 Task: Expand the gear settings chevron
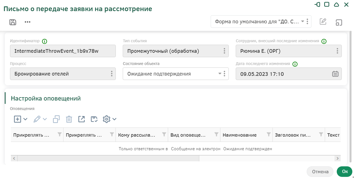114,119
